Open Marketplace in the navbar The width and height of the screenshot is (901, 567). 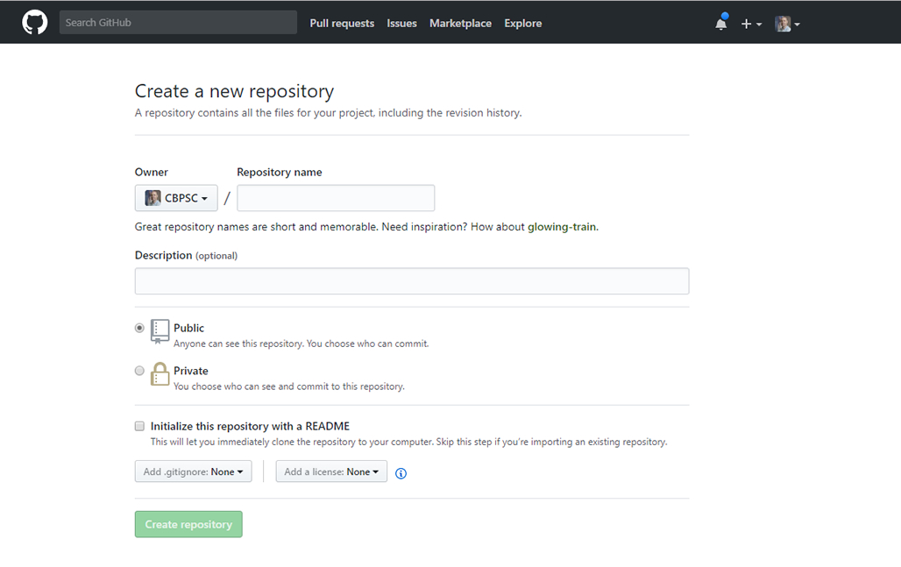pyautogui.click(x=460, y=24)
